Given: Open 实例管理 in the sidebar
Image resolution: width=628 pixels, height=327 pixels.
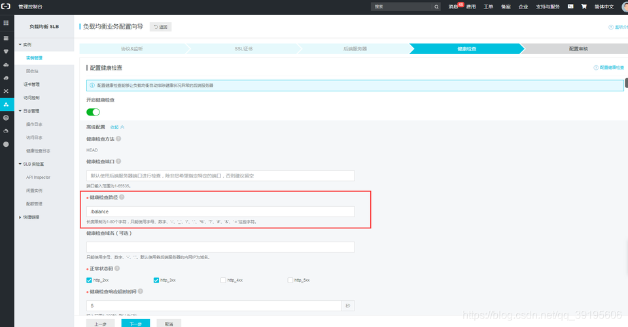Looking at the screenshot, I should coord(35,58).
